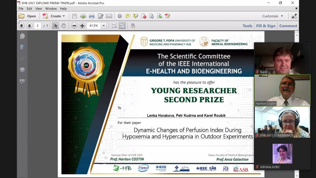Viewport: 316px width, 178px height.
Task: Click 'Lenka Horakova, Petr Kudrna and Karel Roubik' text
Action: pyautogui.click(x=186, y=115)
